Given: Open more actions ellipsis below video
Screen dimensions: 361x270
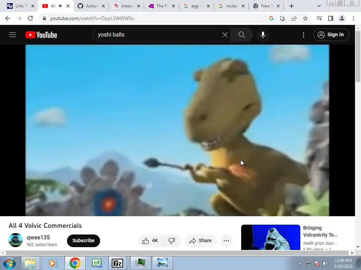Looking at the screenshot, I should click(226, 240).
